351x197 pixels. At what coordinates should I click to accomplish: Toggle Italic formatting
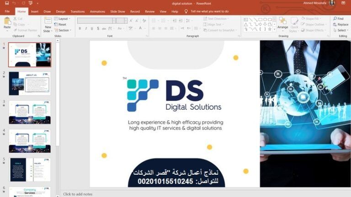pos(86,28)
